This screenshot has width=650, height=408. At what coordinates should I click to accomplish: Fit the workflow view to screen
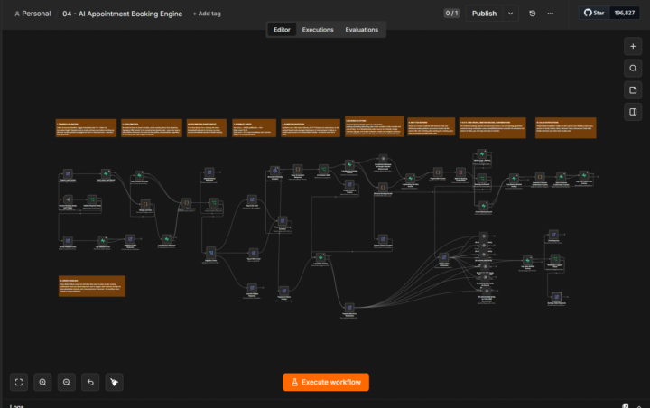[x=19, y=383]
